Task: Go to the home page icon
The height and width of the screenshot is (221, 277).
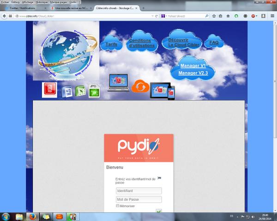Action: (228, 16)
